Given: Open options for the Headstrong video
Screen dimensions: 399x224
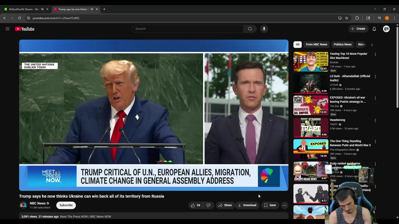Looking at the screenshot, I should tap(375, 120).
